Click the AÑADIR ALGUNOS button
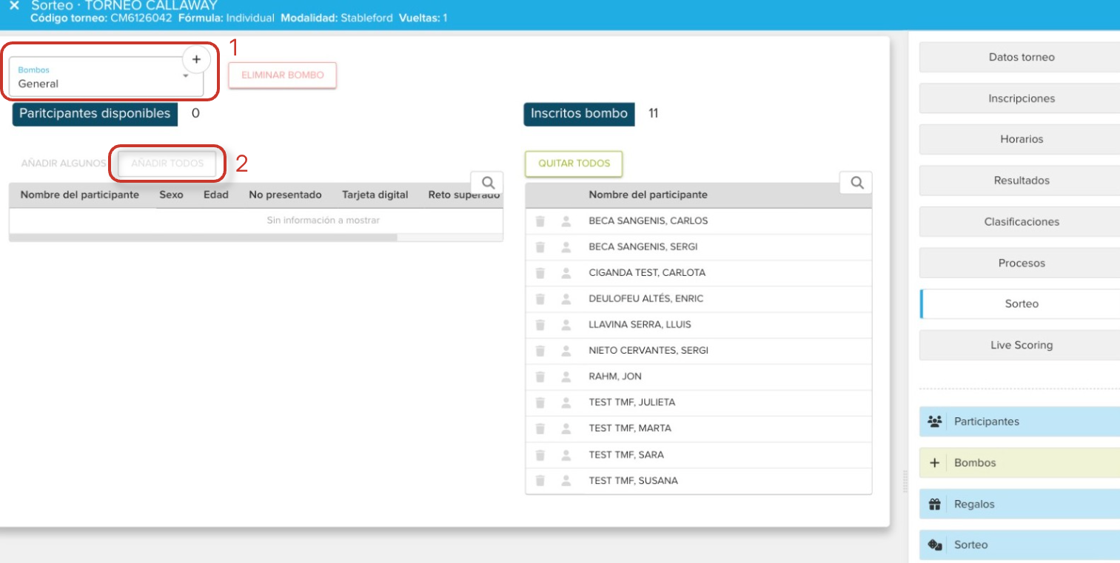Viewport: 1120px width, 563px height. pos(63,163)
